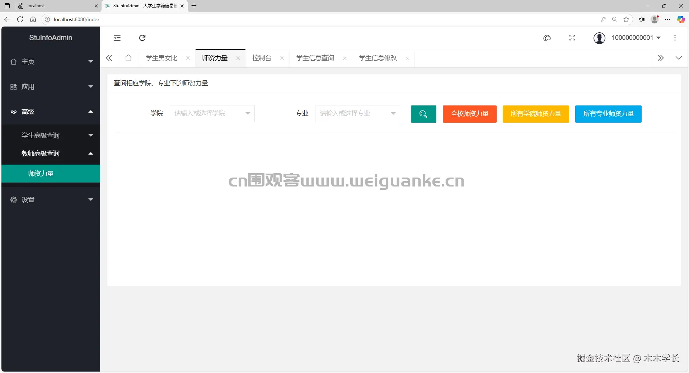Collapse the sidebar via hamburger icon
The height and width of the screenshot is (373, 689).
tap(117, 38)
